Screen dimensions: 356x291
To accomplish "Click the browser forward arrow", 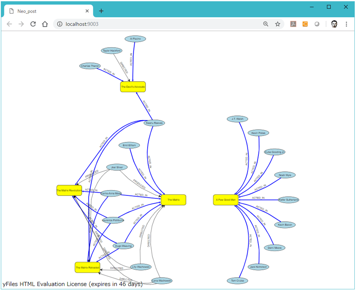I will coord(21,24).
